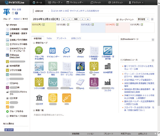Click the Facebook icon under user name
The image size is (160, 136).
point(17,13)
